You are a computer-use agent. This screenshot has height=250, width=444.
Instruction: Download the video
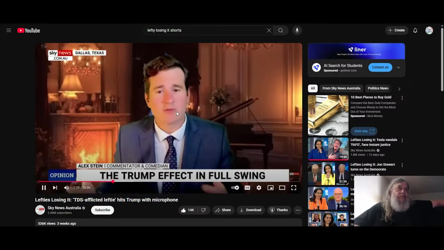(250, 210)
